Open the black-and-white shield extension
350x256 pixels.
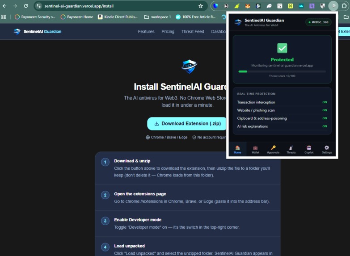point(323,6)
